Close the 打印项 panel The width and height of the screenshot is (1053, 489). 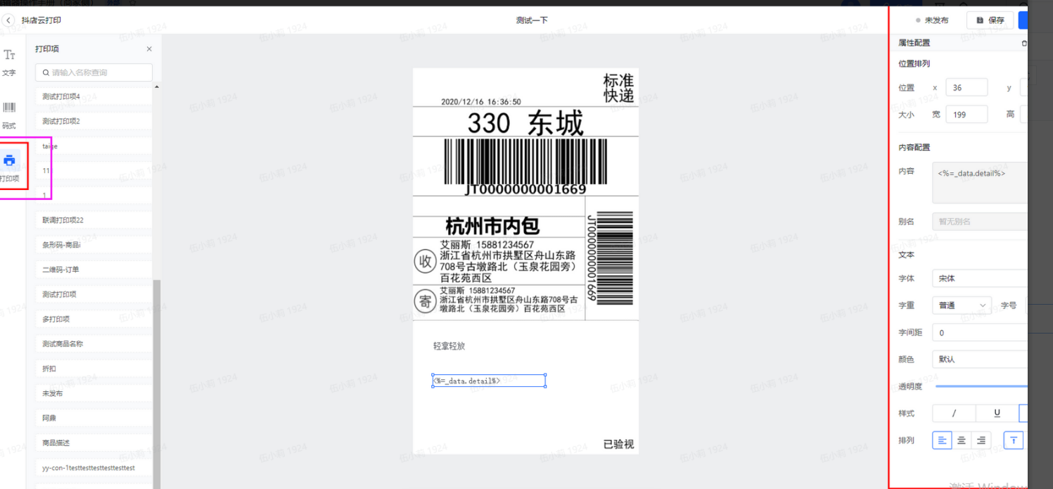[x=149, y=49]
